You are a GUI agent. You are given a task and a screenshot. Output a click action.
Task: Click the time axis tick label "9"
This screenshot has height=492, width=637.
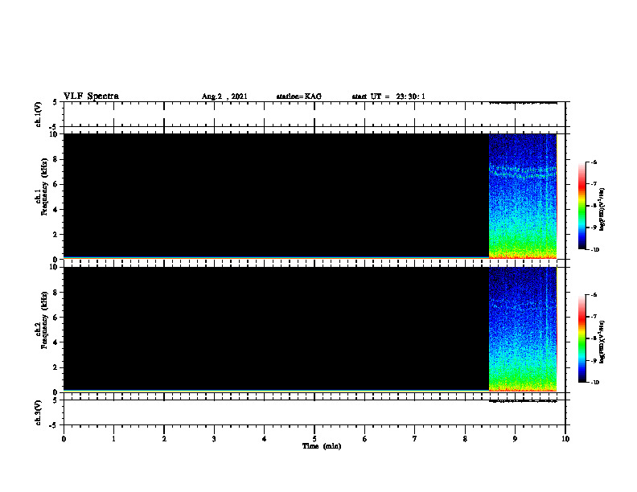515,439
